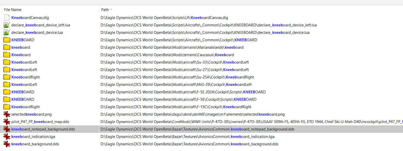Click the path containing aircraft\F-5E\Cockpit\Scripts
This screenshot has width=403, height=151.
coord(178,99)
